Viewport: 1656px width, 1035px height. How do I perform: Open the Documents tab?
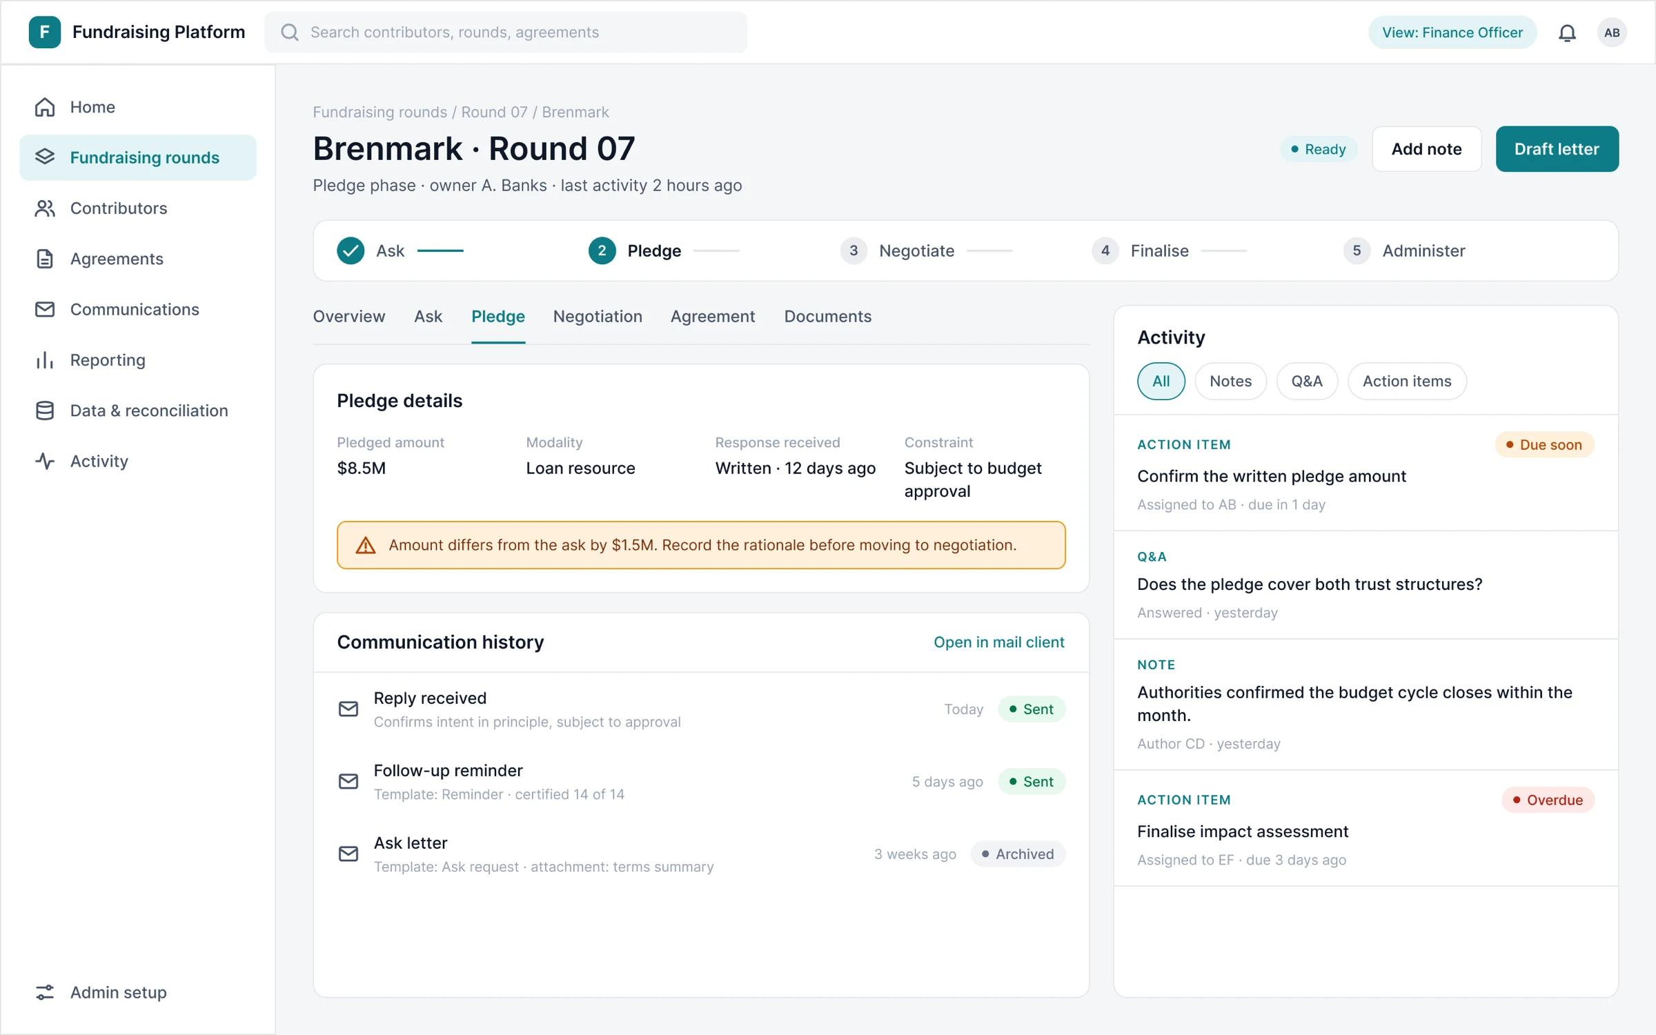coord(827,317)
